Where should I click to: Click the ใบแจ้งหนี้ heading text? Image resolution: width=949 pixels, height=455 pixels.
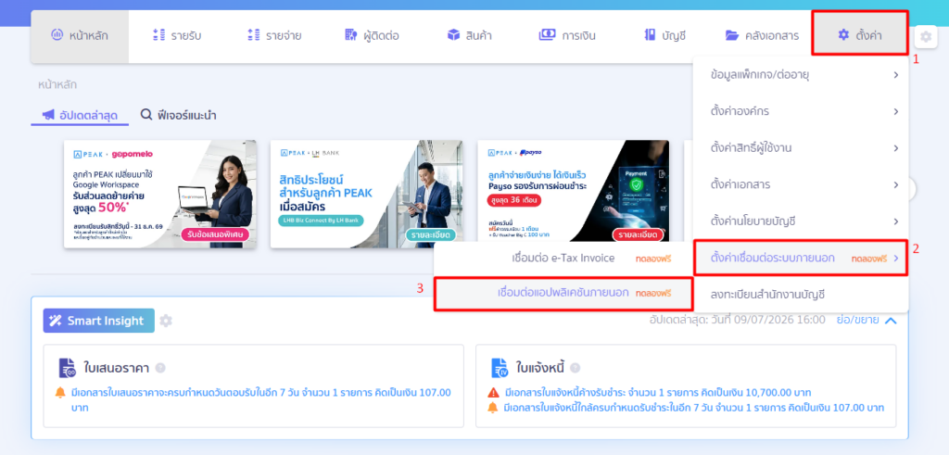pos(540,368)
